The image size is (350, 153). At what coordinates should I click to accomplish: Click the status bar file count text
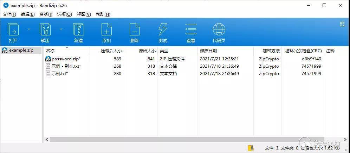pyautogui.click(x=302, y=148)
